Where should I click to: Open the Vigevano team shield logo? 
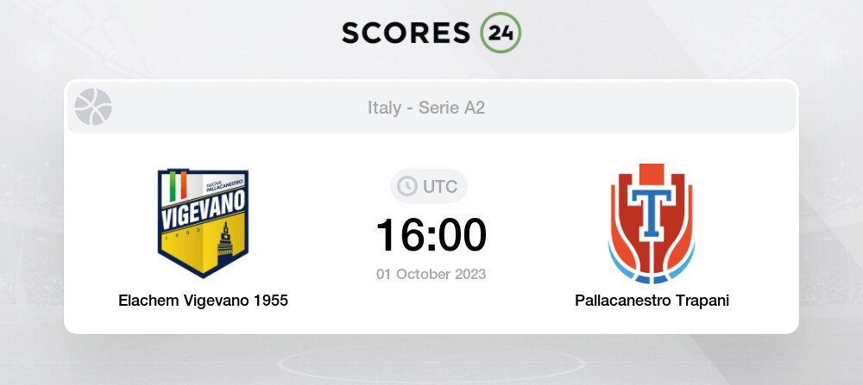(203, 223)
